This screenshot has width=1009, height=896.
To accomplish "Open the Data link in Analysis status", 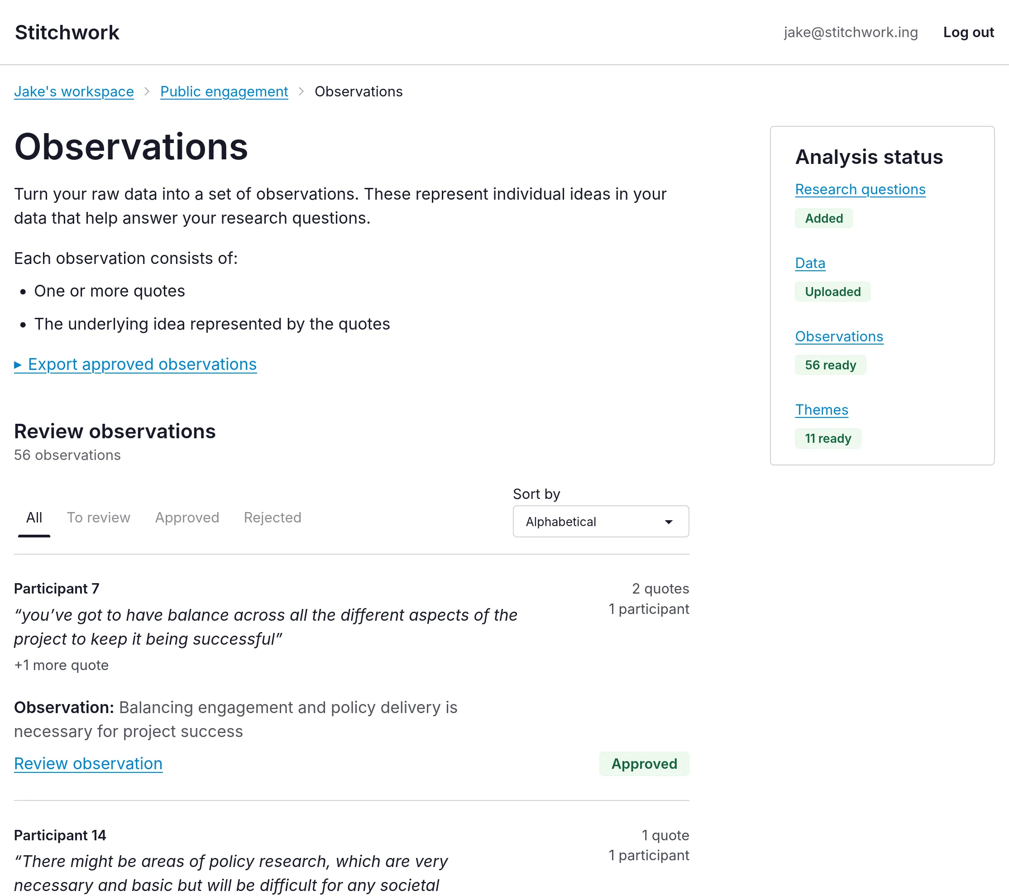I will pos(810,263).
